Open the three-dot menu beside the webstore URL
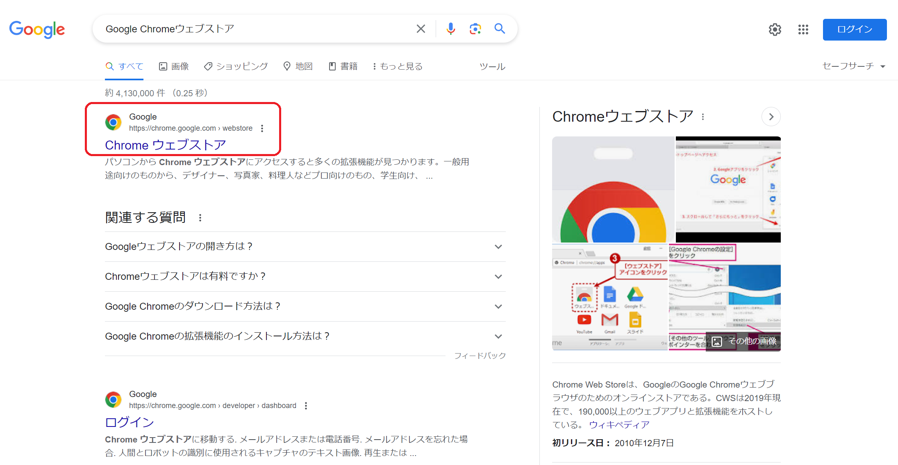This screenshot has height=465, width=898. [262, 128]
